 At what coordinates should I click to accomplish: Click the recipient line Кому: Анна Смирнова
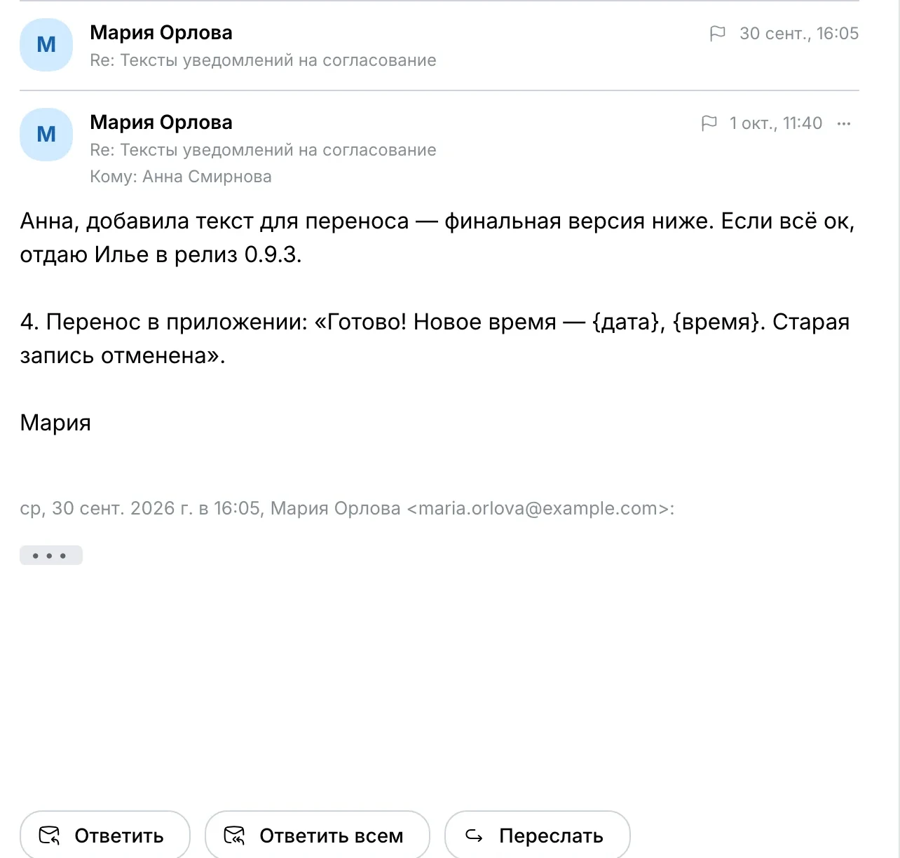click(181, 177)
